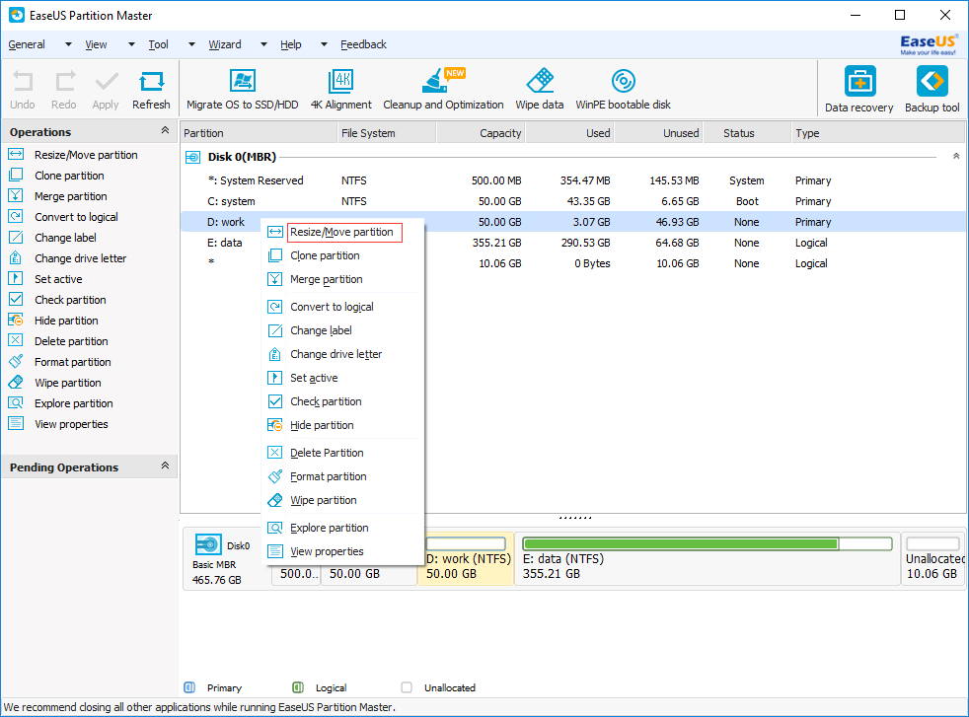Select the Unallocated 10.06 GB block
This screenshot has width=969, height=717.
click(x=933, y=558)
